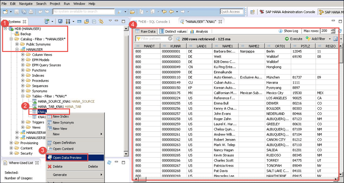The width and height of the screenshot is (344, 183).
Task: Click Link with Editor icon in Systems panel
Action: coord(101,22)
